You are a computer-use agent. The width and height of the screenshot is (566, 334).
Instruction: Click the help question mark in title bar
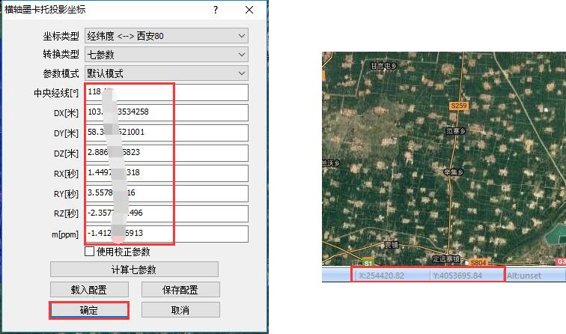pyautogui.click(x=216, y=10)
